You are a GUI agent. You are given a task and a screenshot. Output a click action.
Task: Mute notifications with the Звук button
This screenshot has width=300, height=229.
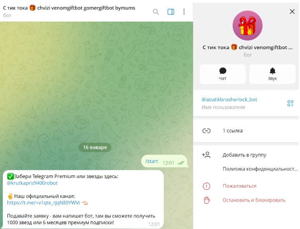click(272, 74)
